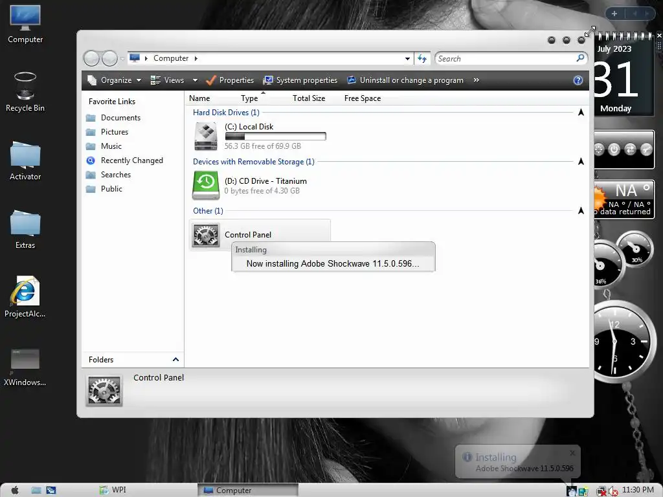Dismiss the Installing balloon notification
The height and width of the screenshot is (497, 663).
[572, 453]
